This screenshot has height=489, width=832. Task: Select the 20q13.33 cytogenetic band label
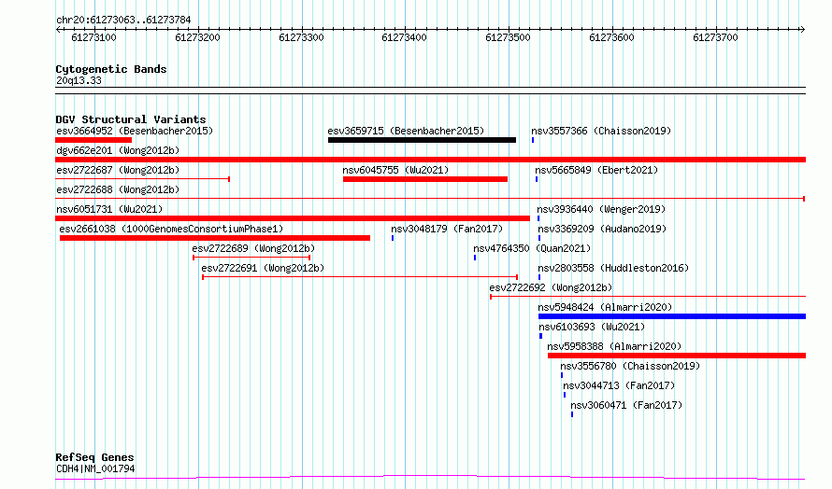click(79, 80)
